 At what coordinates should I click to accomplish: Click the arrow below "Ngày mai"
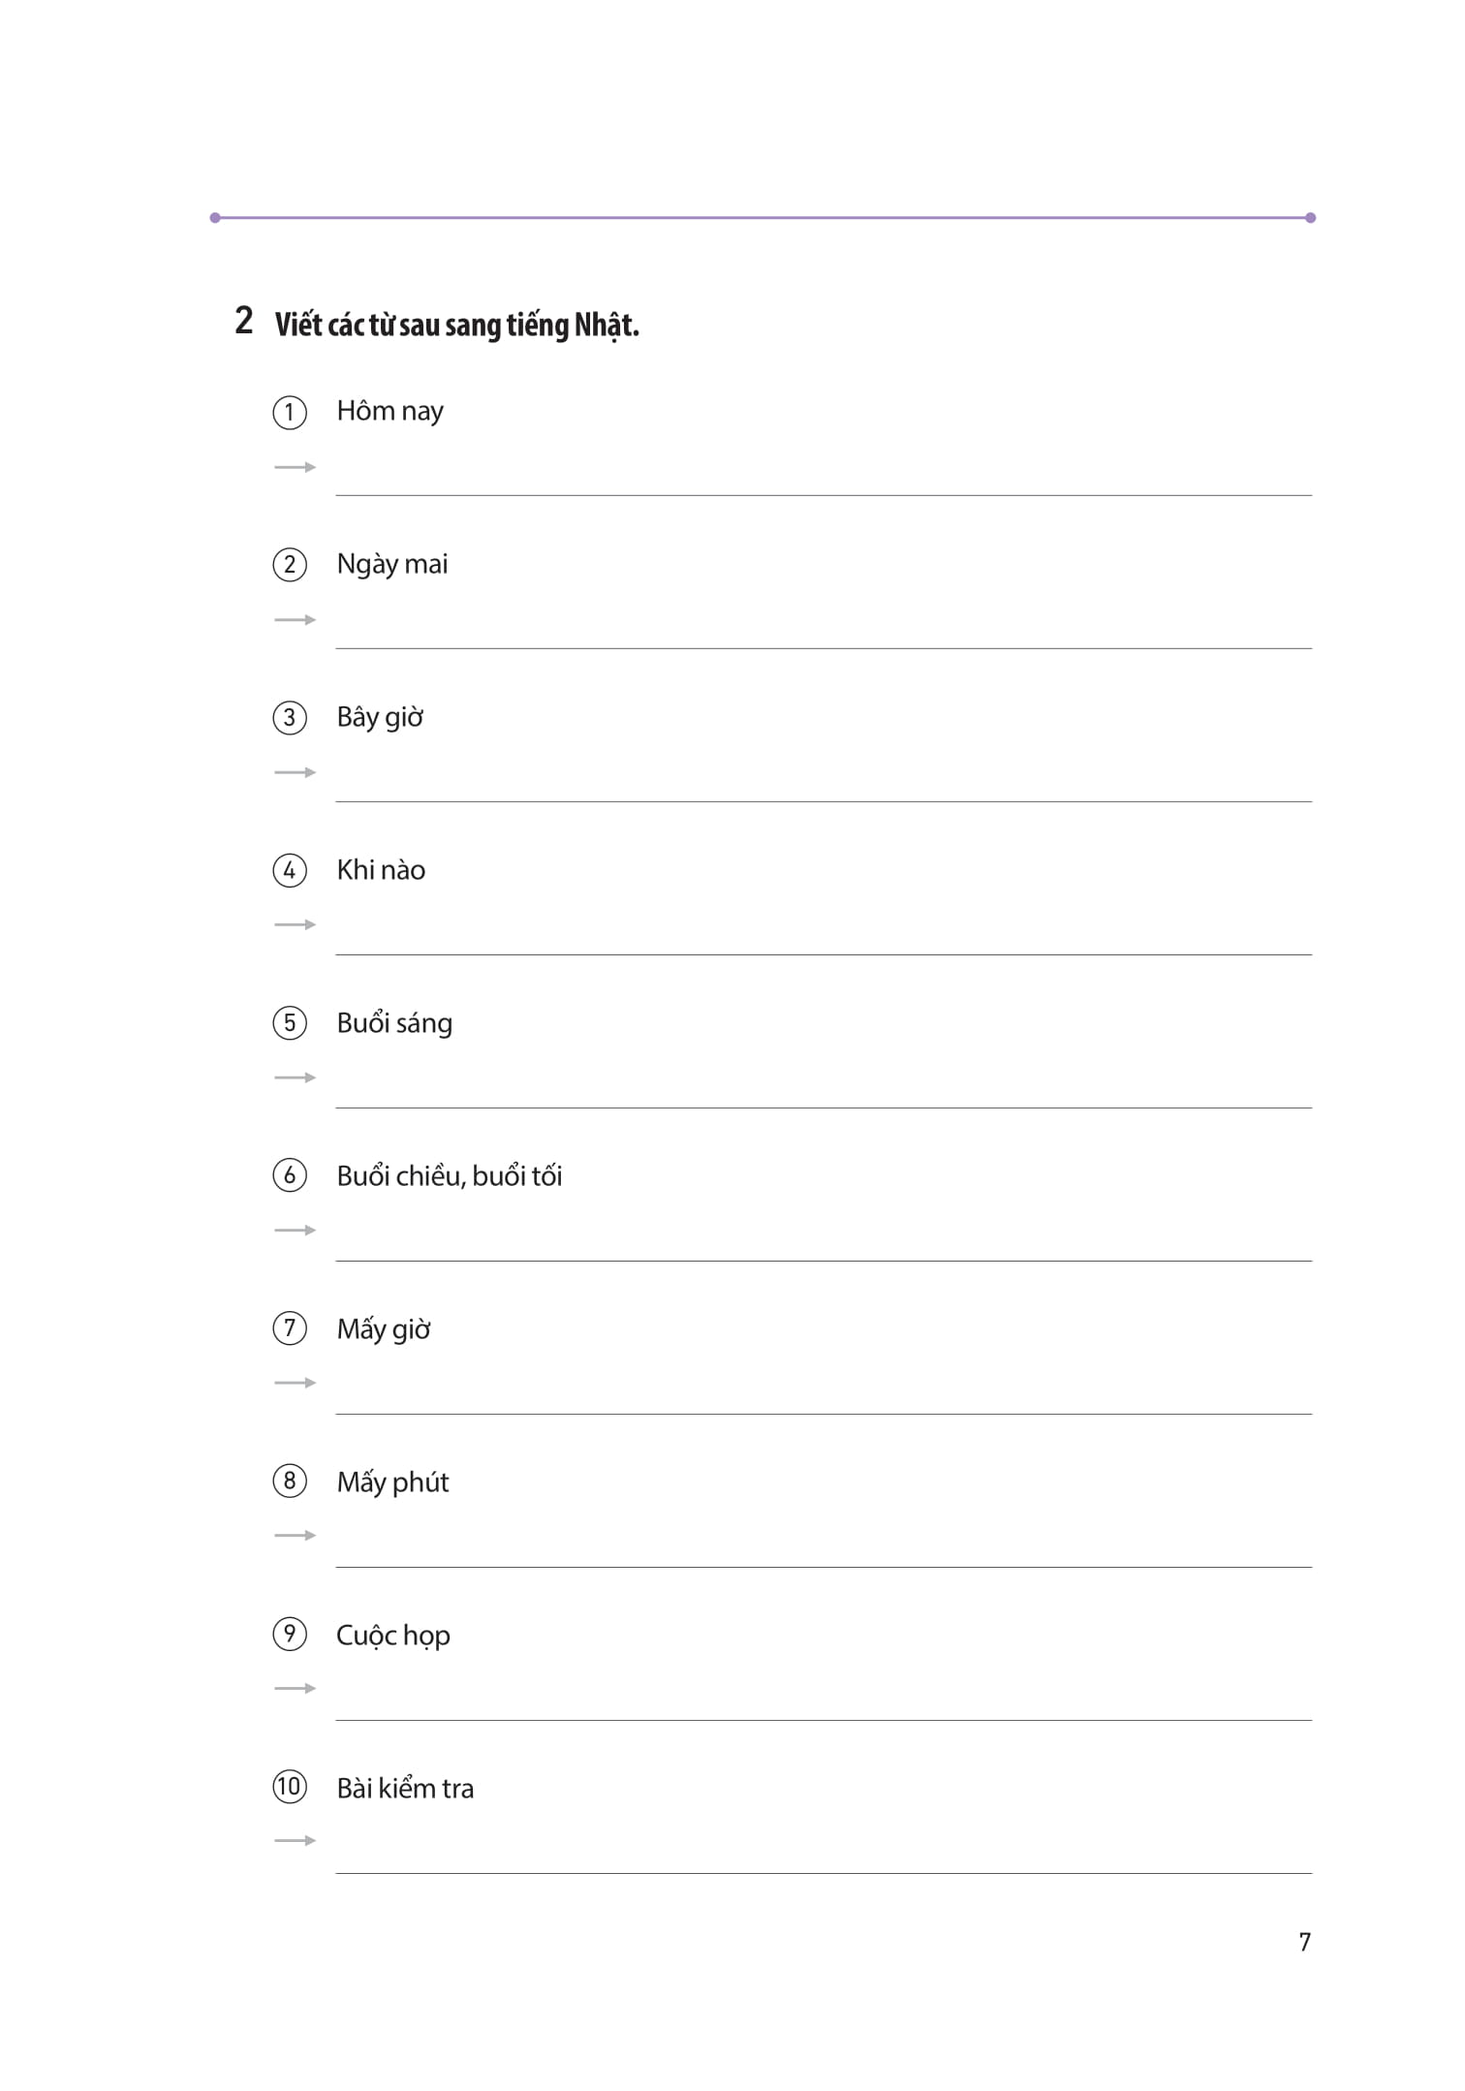pyautogui.click(x=295, y=620)
